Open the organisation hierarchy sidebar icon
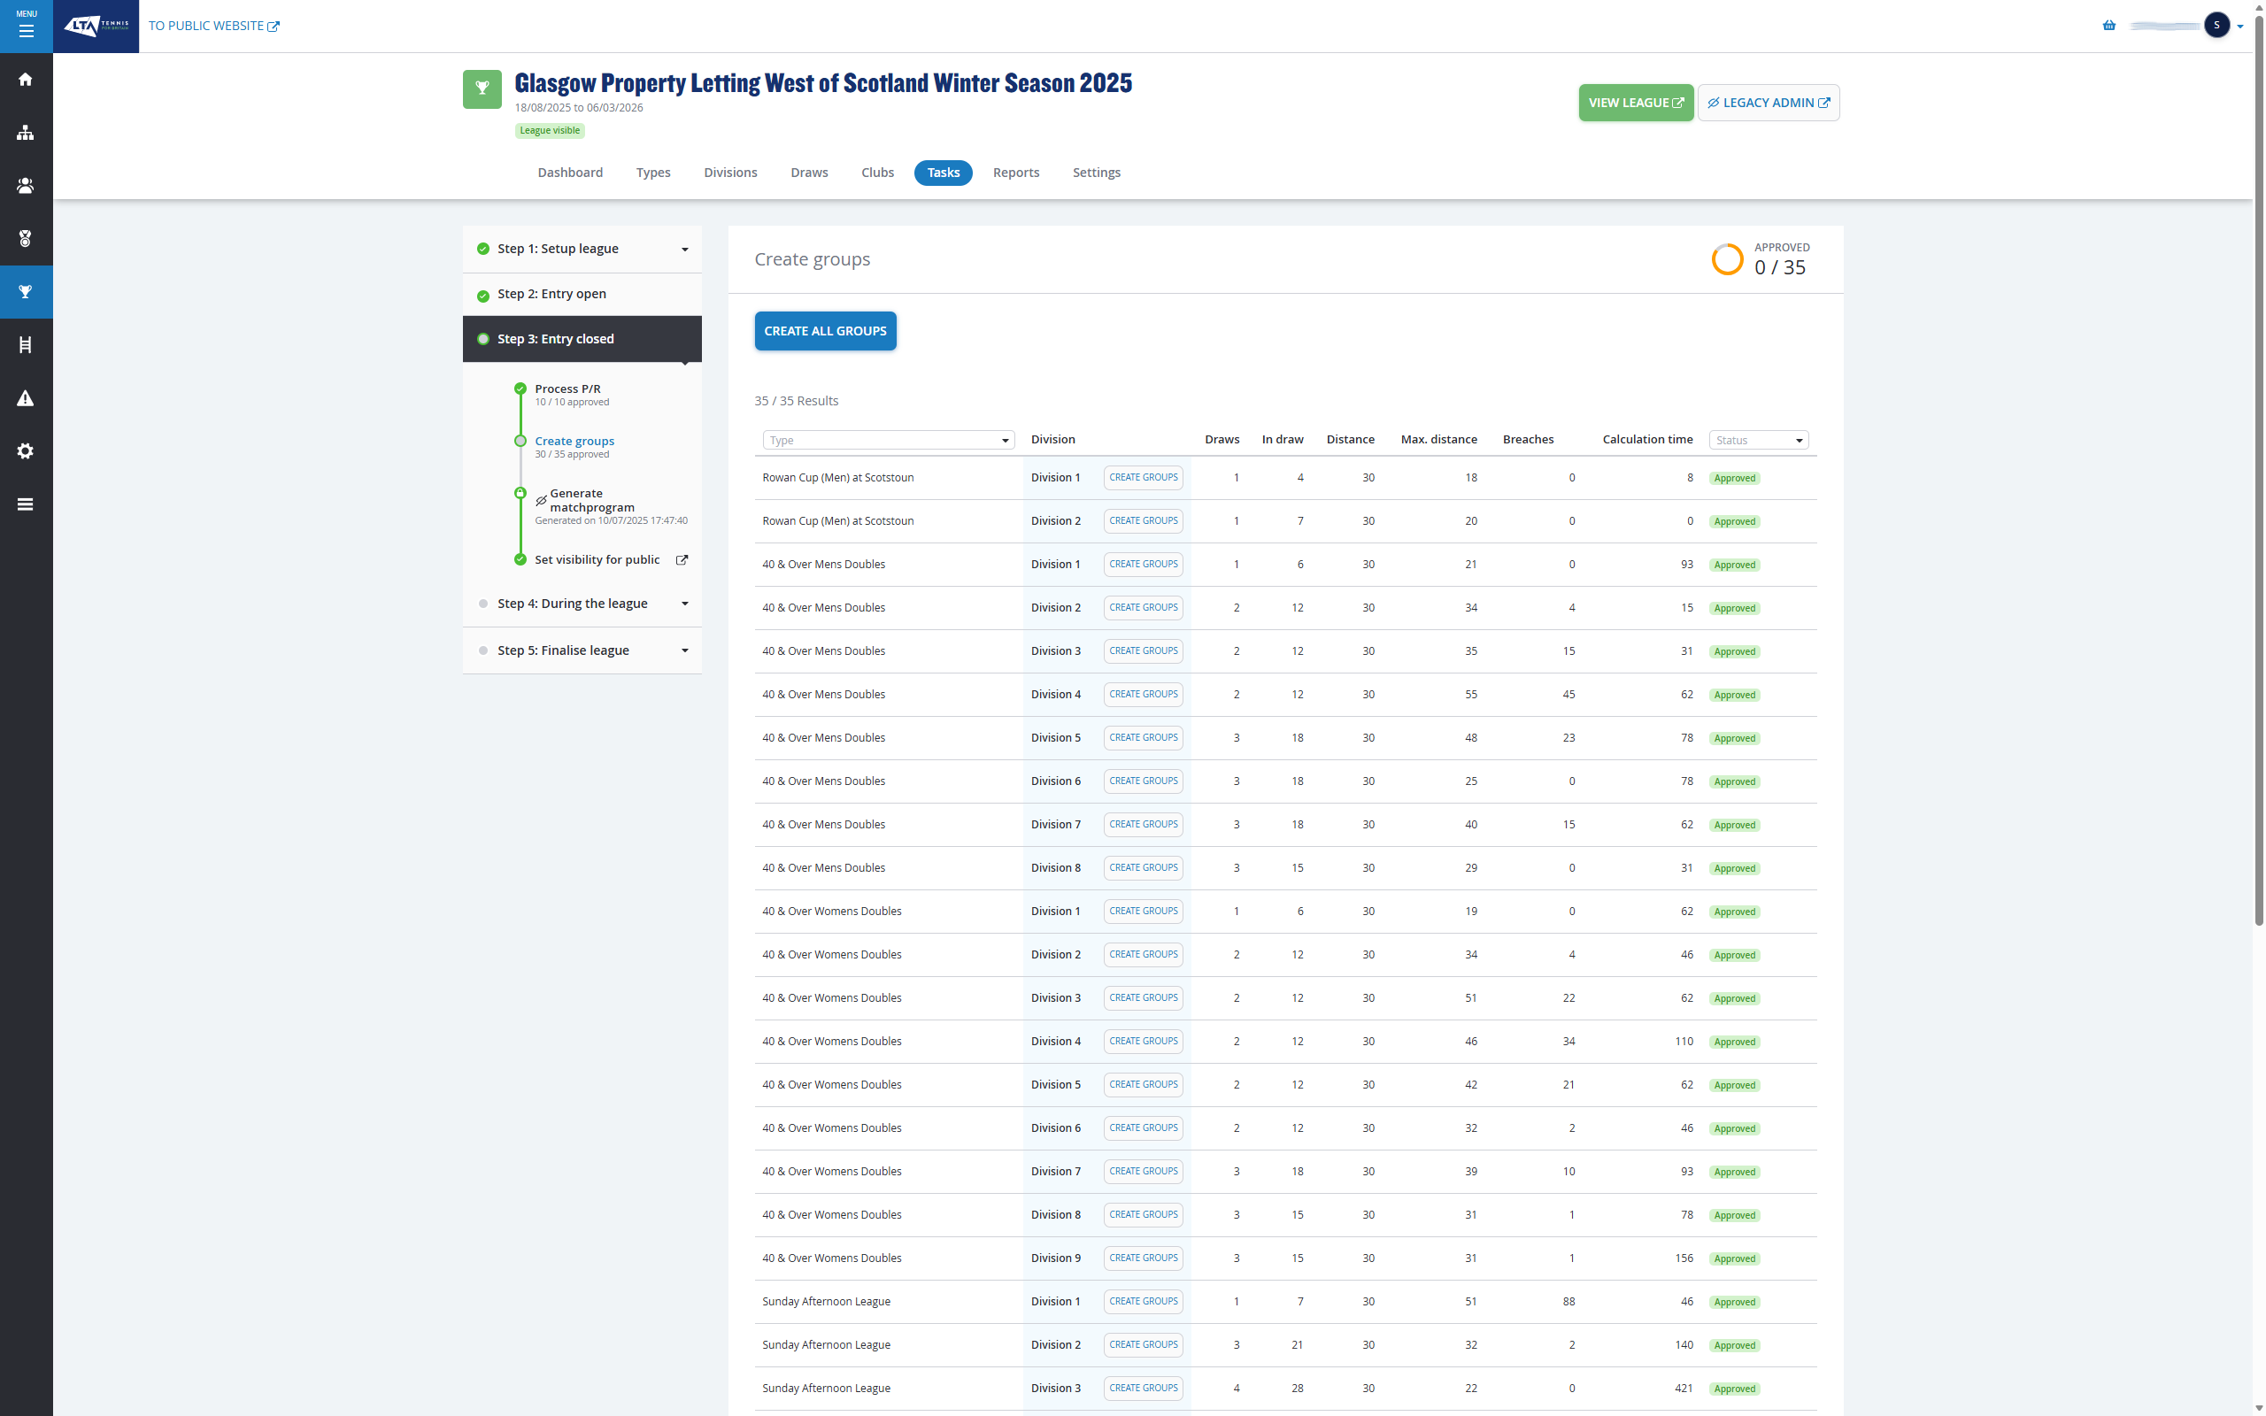This screenshot has width=2266, height=1416. point(26,133)
